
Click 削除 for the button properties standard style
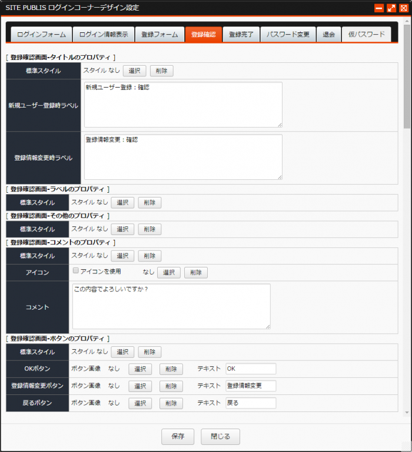(x=149, y=352)
